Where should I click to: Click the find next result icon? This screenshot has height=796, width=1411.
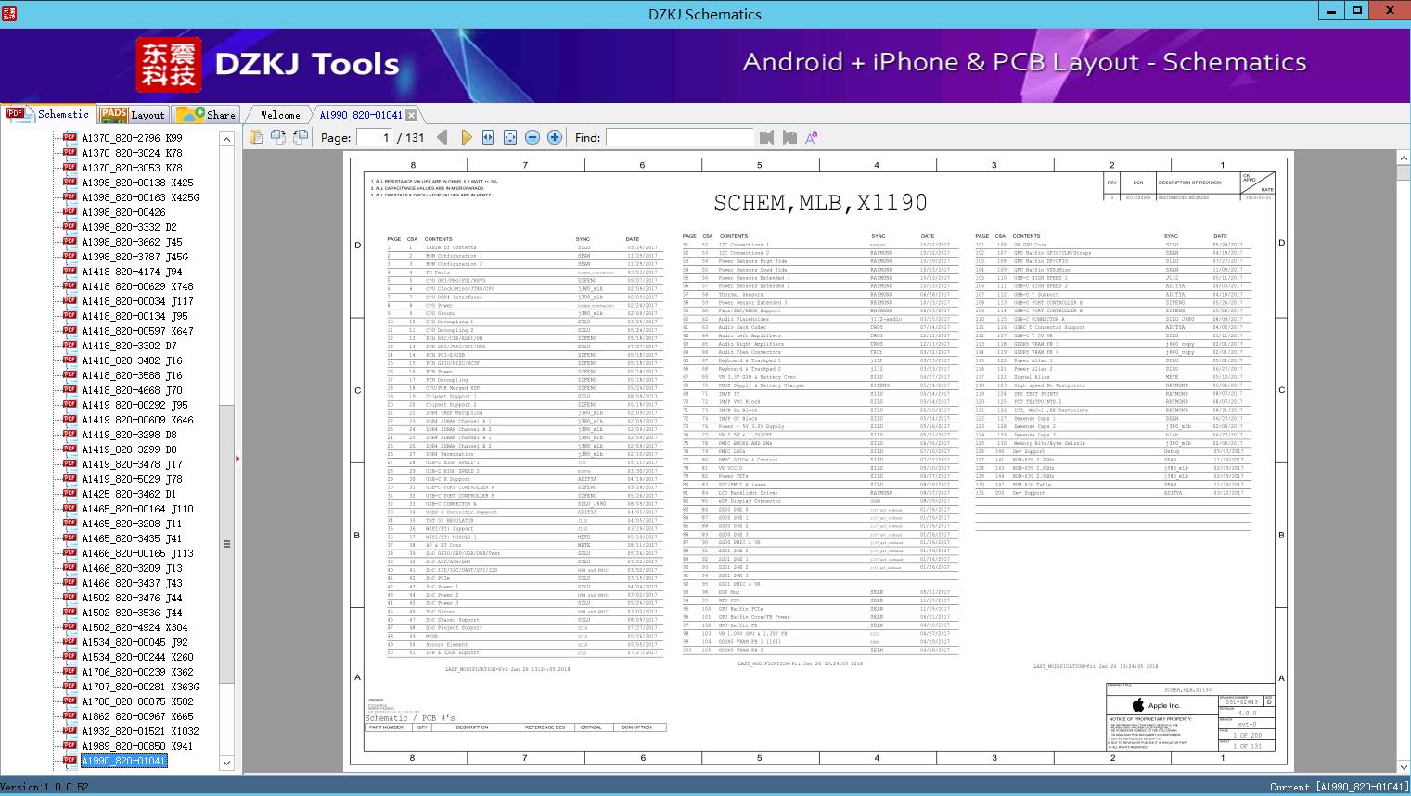click(789, 137)
